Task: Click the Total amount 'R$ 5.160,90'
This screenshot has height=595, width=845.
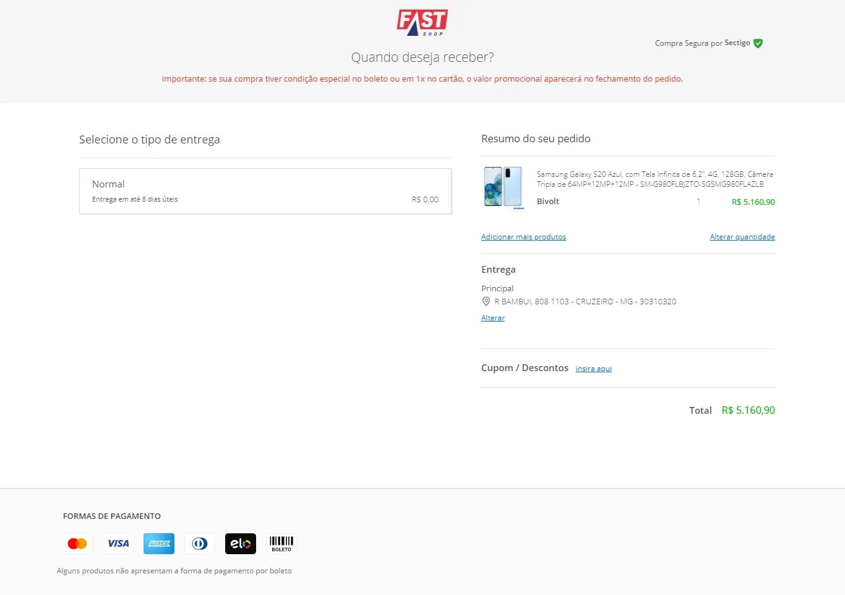Action: pos(748,410)
